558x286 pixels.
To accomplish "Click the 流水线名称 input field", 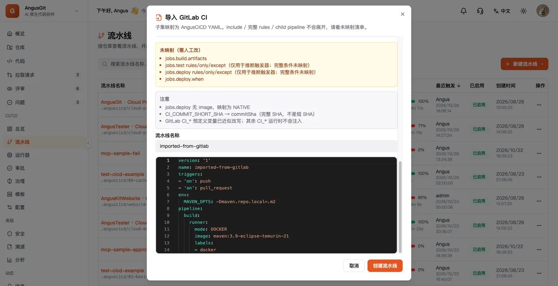I will 276,146.
